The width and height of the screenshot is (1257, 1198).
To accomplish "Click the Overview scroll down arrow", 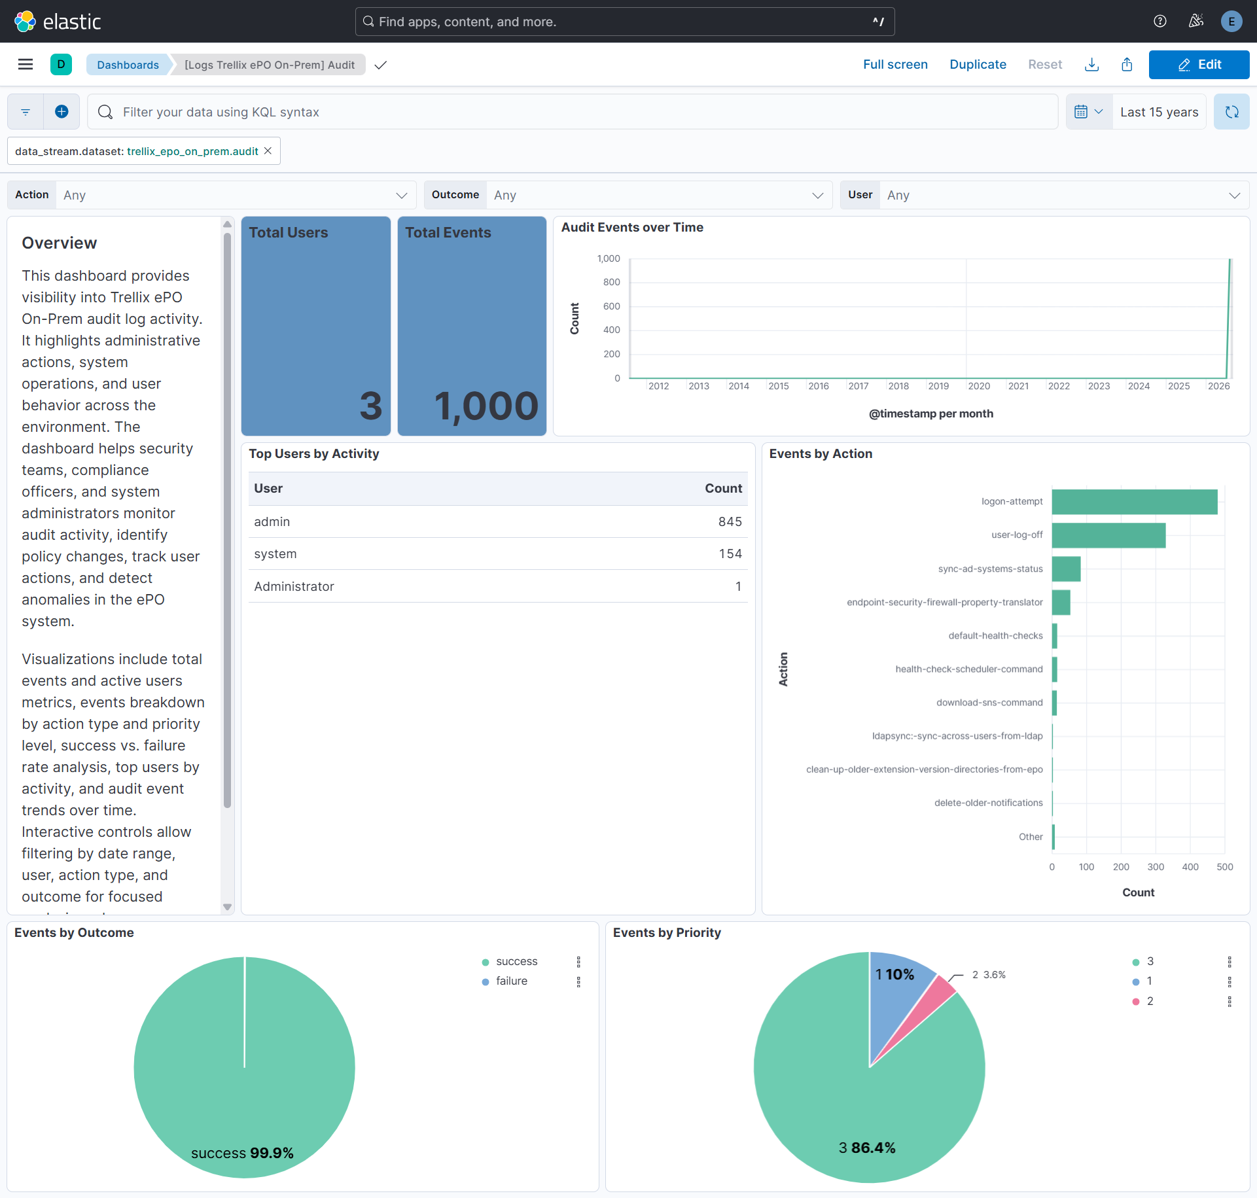I will [227, 907].
